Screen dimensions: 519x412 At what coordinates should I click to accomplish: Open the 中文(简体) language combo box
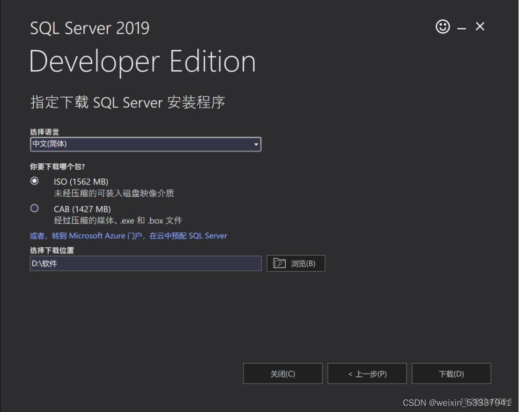141,144
